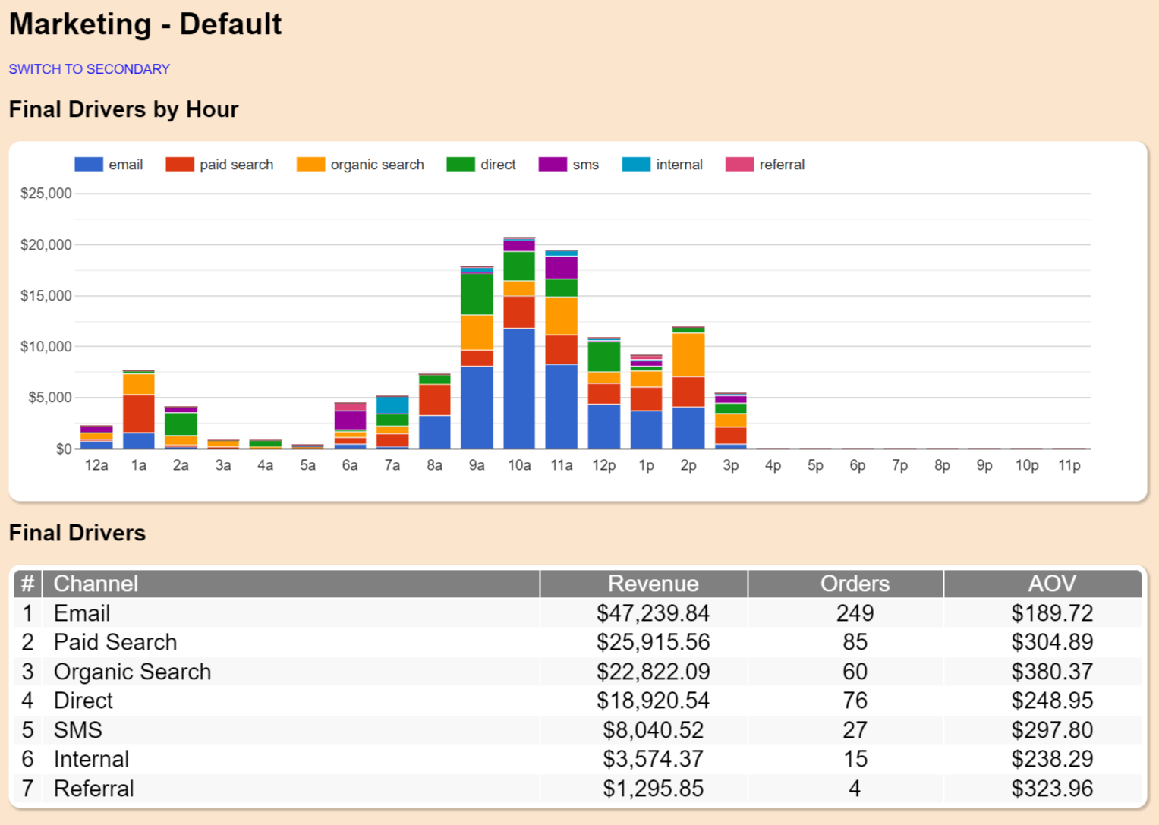This screenshot has height=825, width=1159.
Task: Click the 'paid search' legend label
Action: (236, 165)
